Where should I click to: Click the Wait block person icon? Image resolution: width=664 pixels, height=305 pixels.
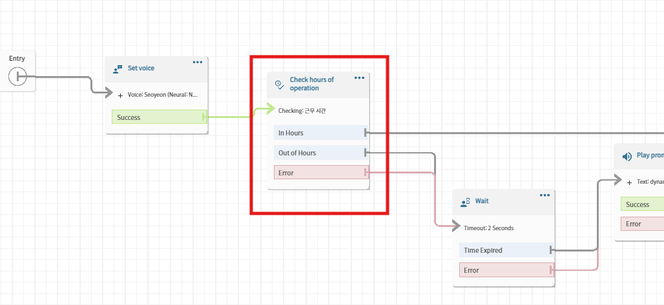465,202
